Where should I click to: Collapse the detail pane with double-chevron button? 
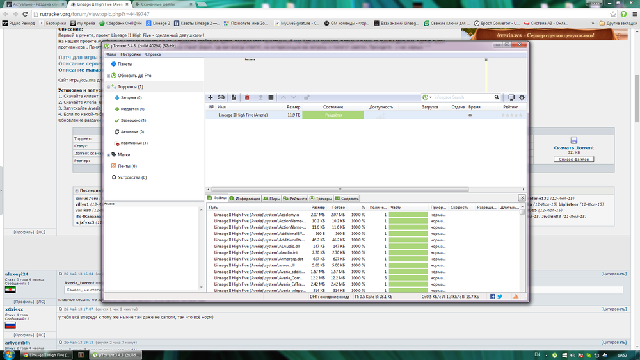click(522, 199)
